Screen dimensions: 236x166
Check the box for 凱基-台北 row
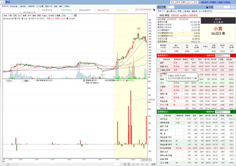tap(158, 66)
